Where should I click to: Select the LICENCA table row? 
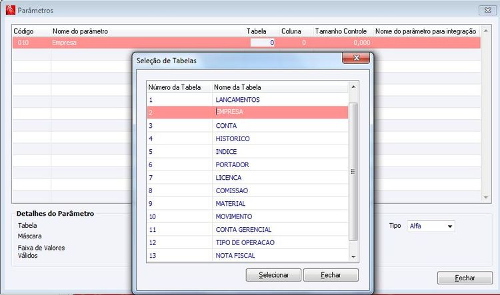pyautogui.click(x=247, y=177)
